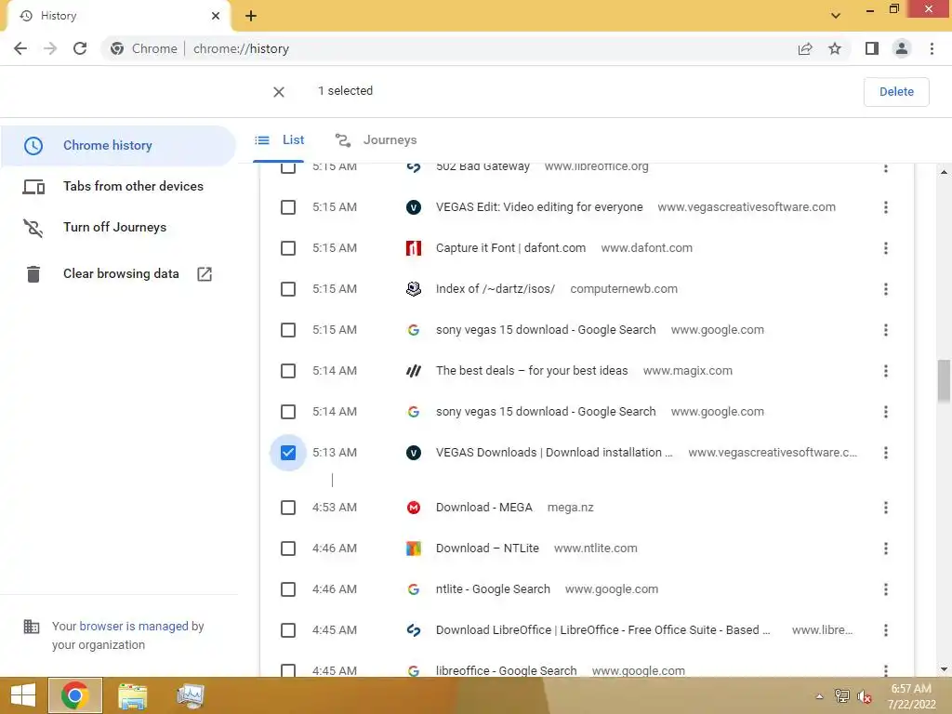Open the monitor app in taskbar
This screenshot has width=952, height=714.
pyautogui.click(x=190, y=695)
